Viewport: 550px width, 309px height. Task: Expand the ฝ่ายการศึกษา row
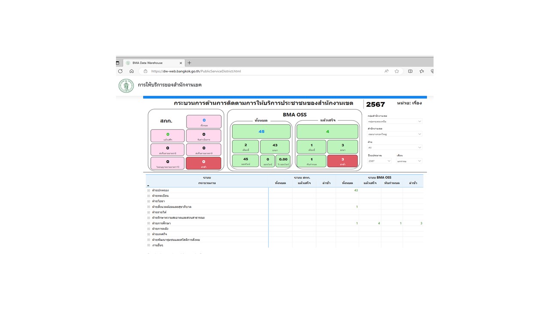pos(149,223)
